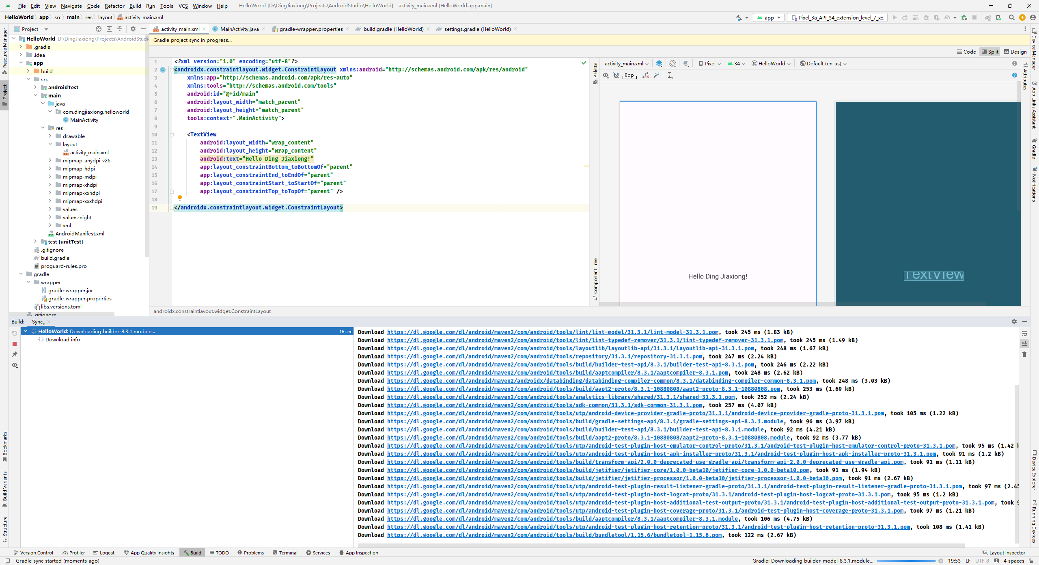Open the Navigate menu
The height and width of the screenshot is (565, 1039).
pos(71,6)
